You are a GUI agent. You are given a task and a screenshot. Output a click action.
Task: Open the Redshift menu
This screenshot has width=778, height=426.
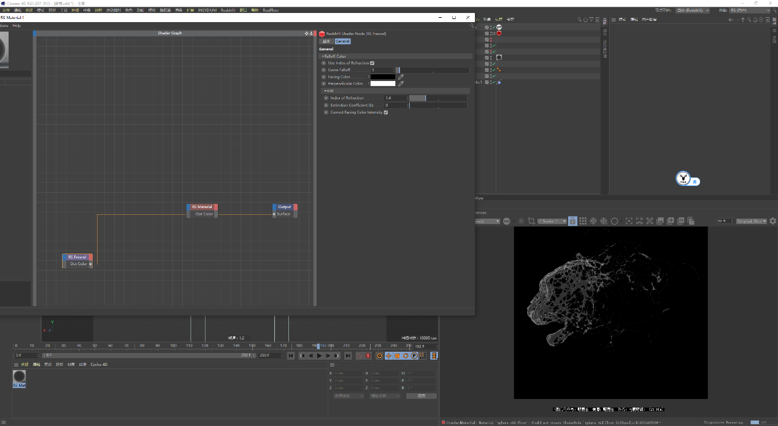(228, 10)
